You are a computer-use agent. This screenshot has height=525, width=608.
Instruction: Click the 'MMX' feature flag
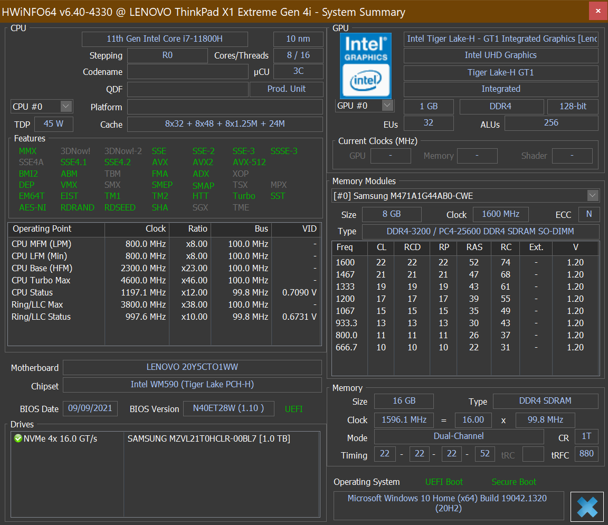tap(27, 151)
